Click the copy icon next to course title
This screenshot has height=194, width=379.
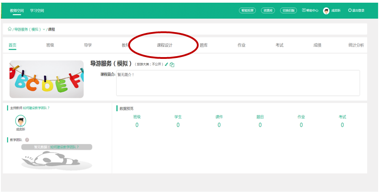[172, 65]
